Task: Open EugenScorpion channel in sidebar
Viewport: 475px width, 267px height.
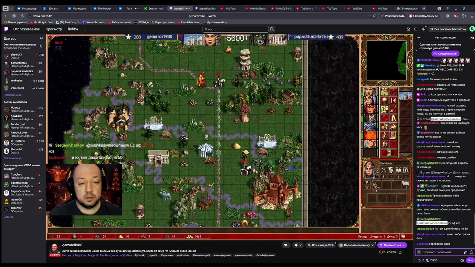Action: [23, 193]
